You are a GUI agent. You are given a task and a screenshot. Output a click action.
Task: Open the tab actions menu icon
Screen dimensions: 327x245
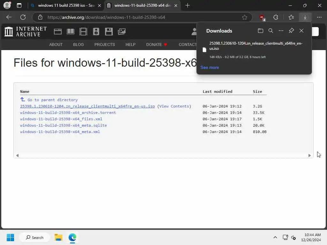coord(19,5)
